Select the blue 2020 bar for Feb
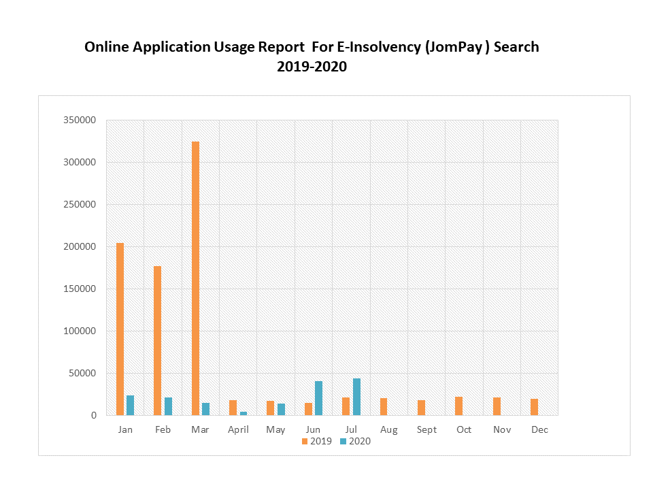Screen dimensions: 653x490 pyautogui.click(x=168, y=407)
